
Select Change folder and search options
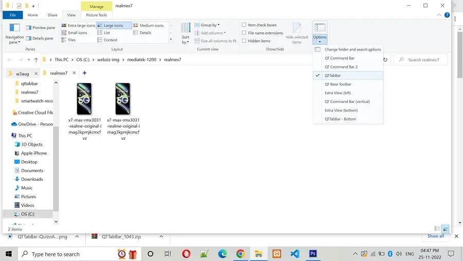point(348,49)
